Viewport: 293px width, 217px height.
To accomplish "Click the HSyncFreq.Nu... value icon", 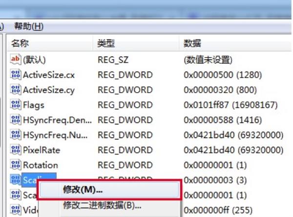I will pos(16,135).
